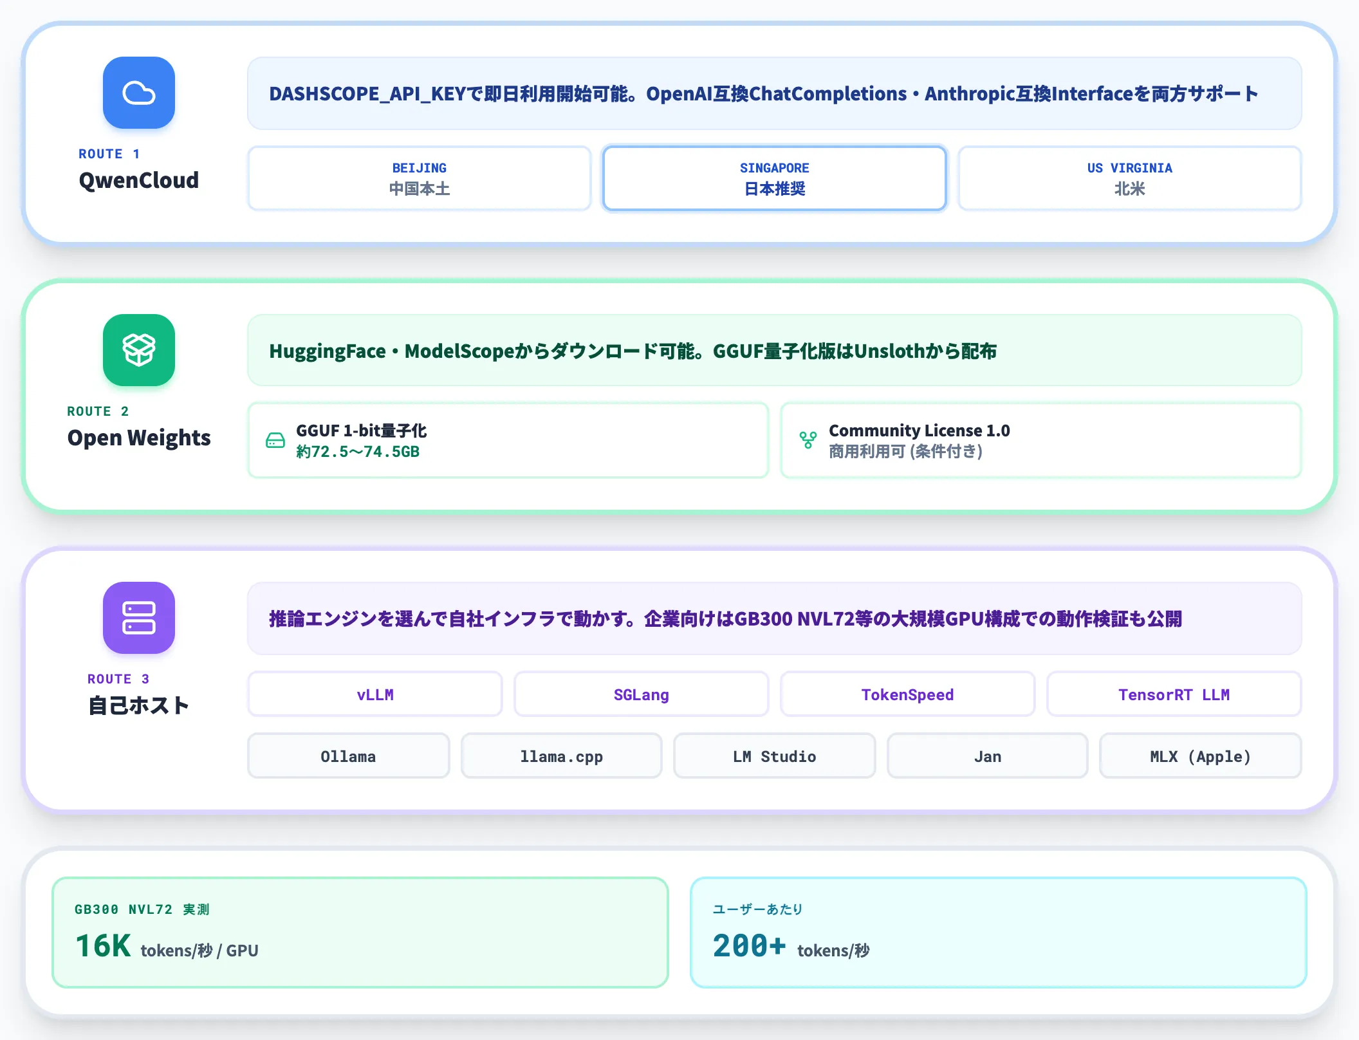Viewport: 1359px width, 1040px height.
Task: Click the 200+ tokens/秒 figure
Action: [791, 946]
